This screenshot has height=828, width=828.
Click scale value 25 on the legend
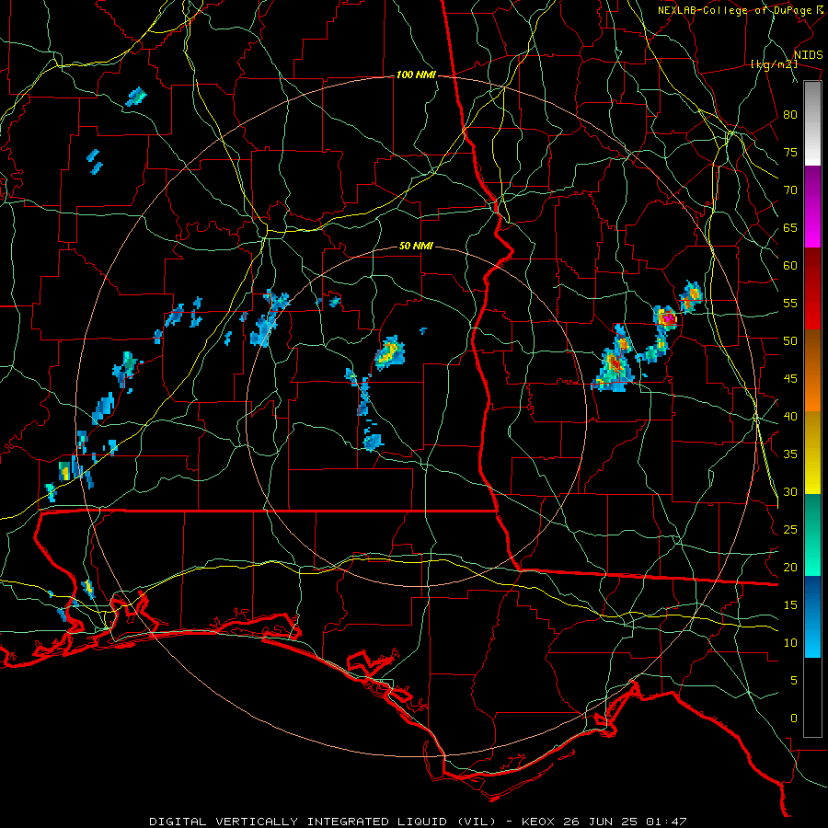click(790, 530)
